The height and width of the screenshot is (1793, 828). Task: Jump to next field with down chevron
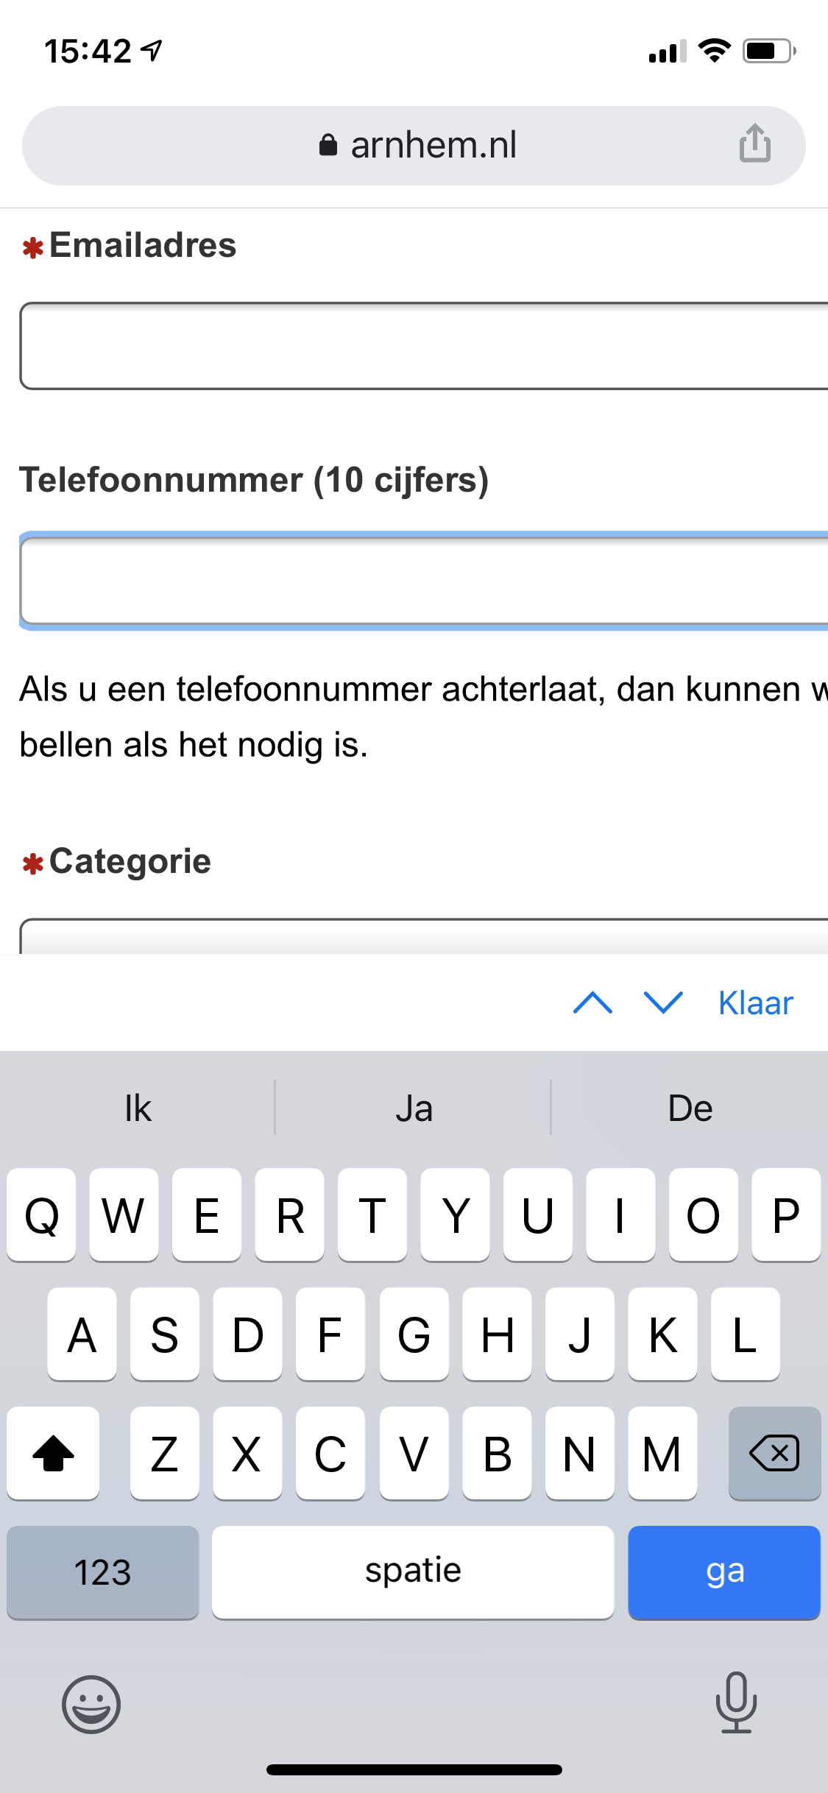pyautogui.click(x=663, y=1002)
